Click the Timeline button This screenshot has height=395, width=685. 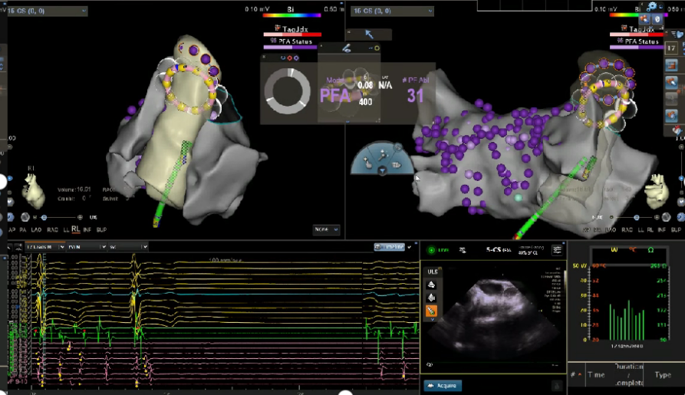[389, 247]
